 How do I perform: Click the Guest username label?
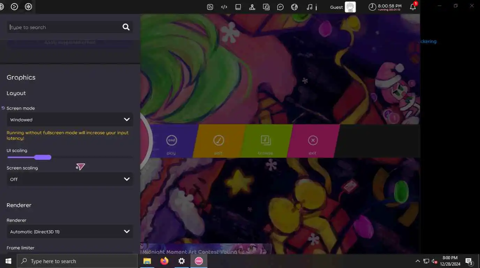click(x=337, y=7)
